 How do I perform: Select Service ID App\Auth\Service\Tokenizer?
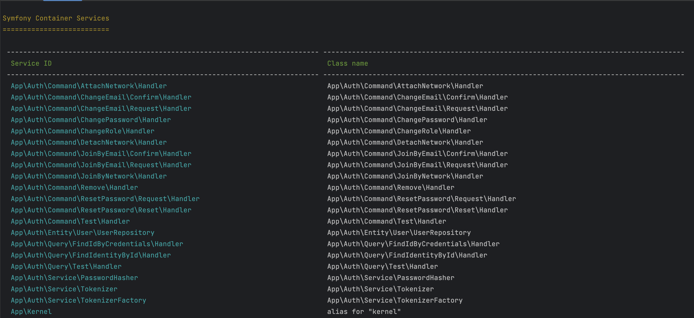click(64, 290)
